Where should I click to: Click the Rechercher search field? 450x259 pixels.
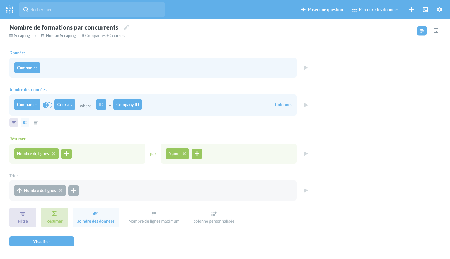click(92, 10)
